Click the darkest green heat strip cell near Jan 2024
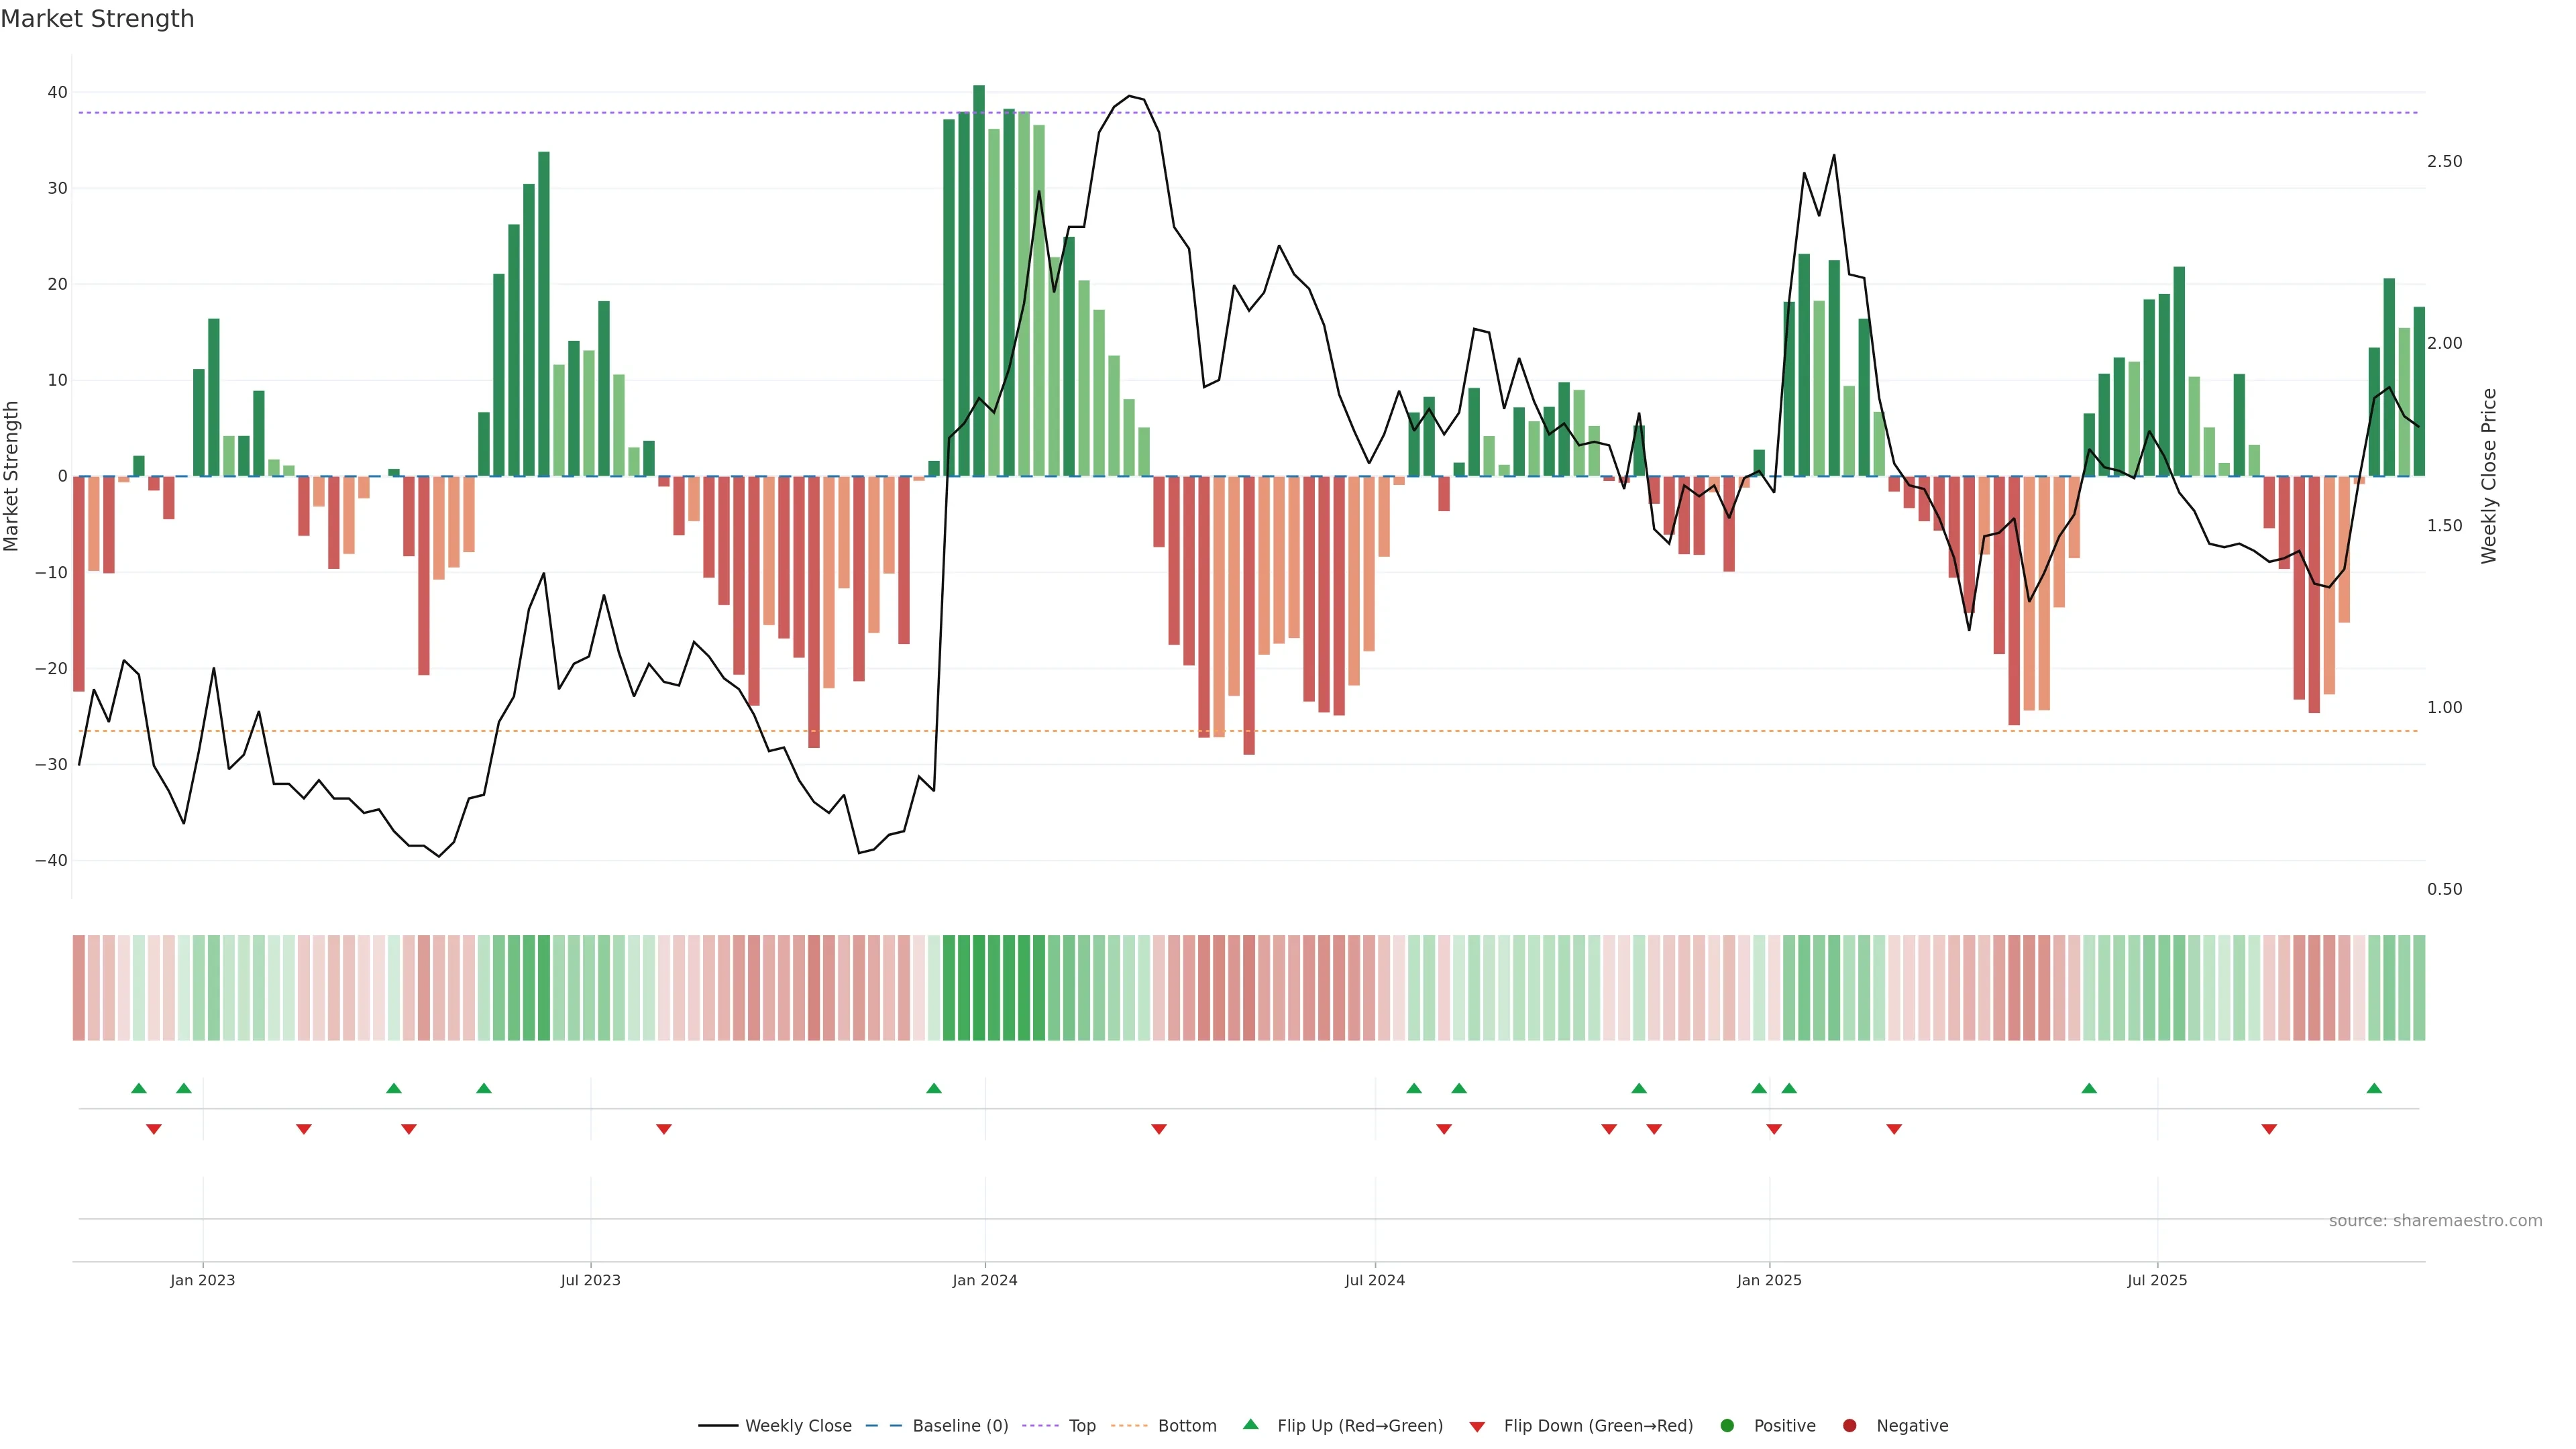The width and height of the screenshot is (2576, 1449). click(x=979, y=987)
